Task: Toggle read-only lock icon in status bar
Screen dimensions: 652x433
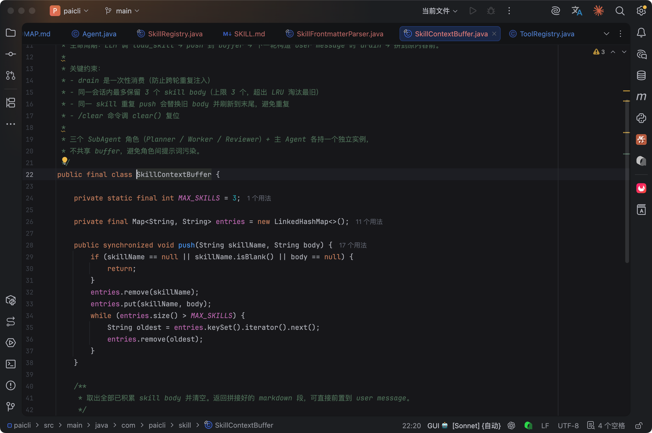Action: pos(638,425)
